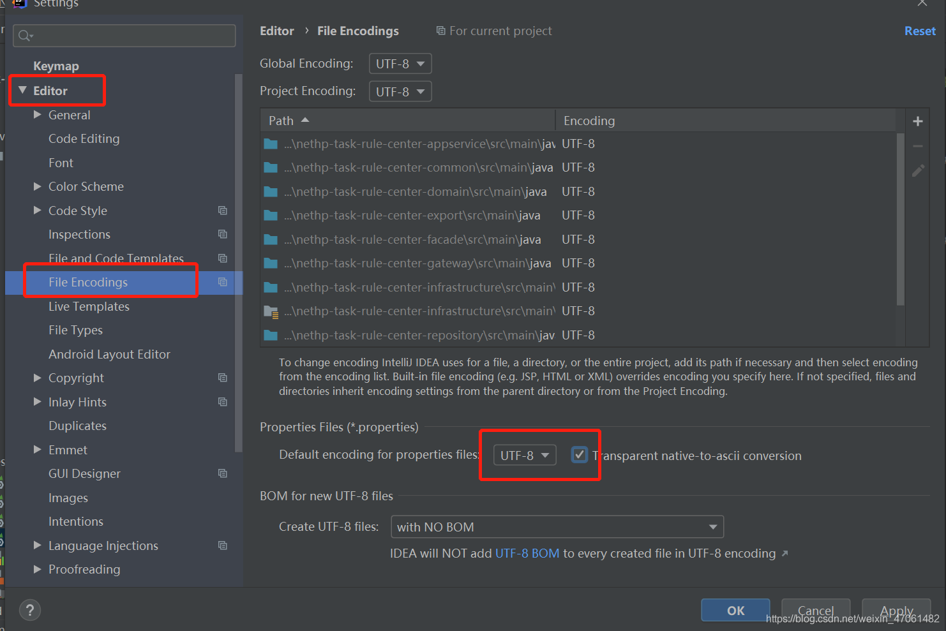Click the project-level icon next to Copyright
Screen dimensions: 946x631
(x=222, y=378)
